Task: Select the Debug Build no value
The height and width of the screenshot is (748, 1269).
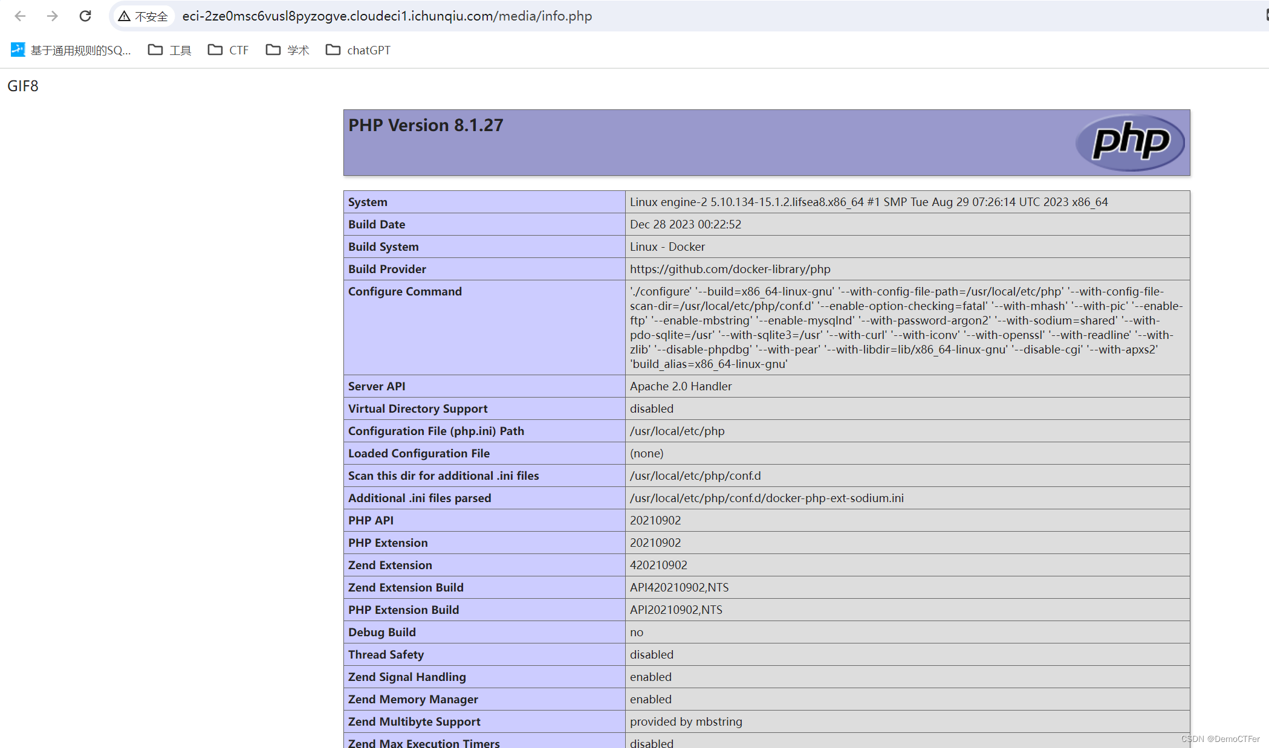Action: point(637,632)
